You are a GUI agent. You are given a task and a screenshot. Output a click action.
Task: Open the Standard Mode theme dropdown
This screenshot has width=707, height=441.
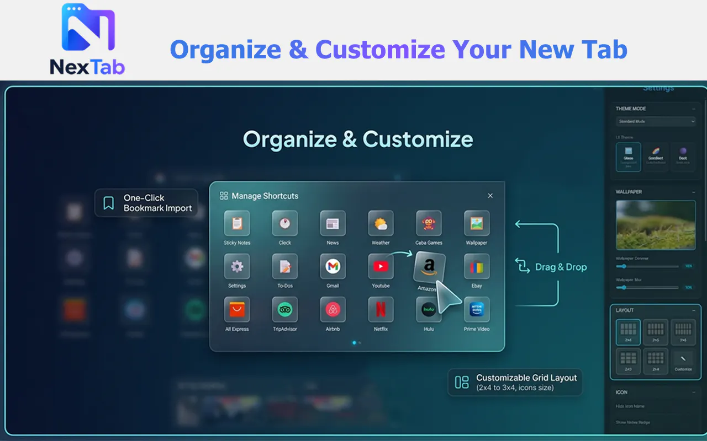pos(656,121)
